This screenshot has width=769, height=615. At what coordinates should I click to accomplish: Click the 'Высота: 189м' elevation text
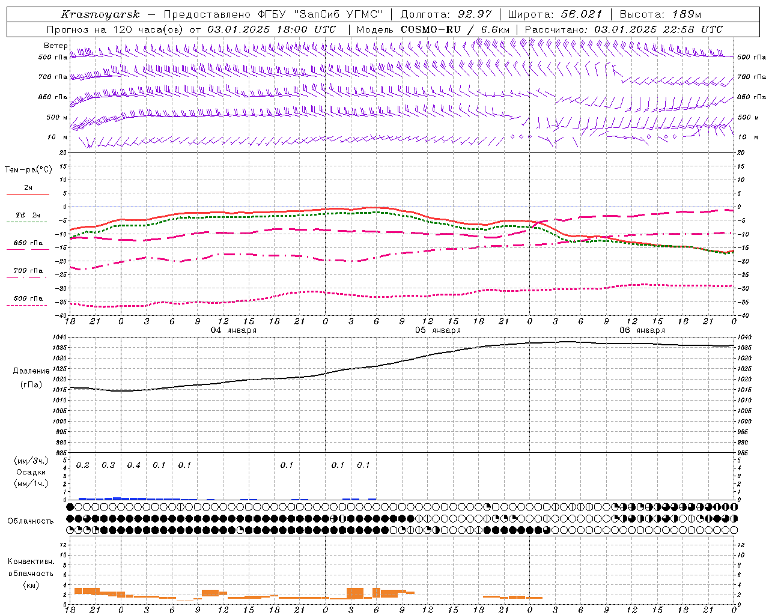pos(660,14)
